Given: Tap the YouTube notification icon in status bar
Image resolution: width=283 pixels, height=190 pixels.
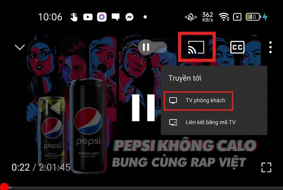Looking at the screenshot, I should (88, 17).
